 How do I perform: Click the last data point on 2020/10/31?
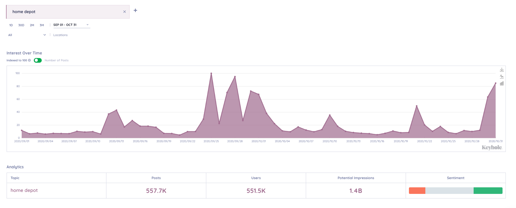coord(496,83)
